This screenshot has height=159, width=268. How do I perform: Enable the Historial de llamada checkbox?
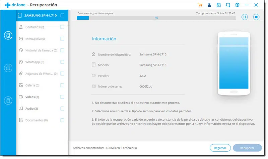pyautogui.click(x=62, y=50)
